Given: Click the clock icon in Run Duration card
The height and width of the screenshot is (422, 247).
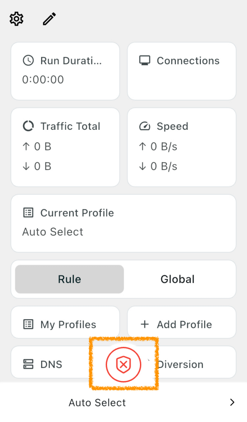Looking at the screenshot, I should pyautogui.click(x=28, y=61).
